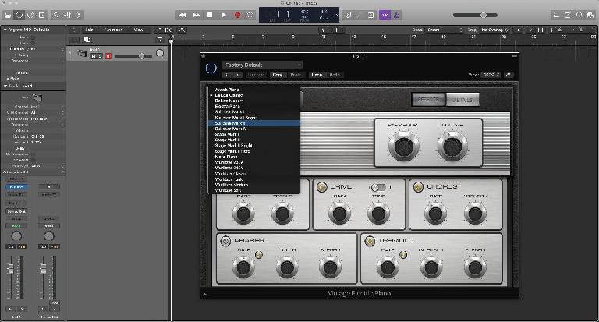Select Attack Piano from model list

(x=254, y=90)
